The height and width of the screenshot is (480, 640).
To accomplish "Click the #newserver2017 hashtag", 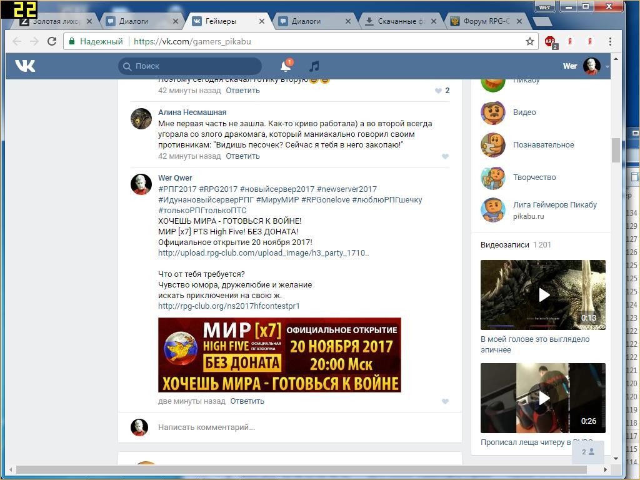I will point(346,189).
